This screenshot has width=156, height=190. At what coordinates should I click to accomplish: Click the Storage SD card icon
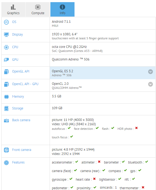click(x=6, y=108)
